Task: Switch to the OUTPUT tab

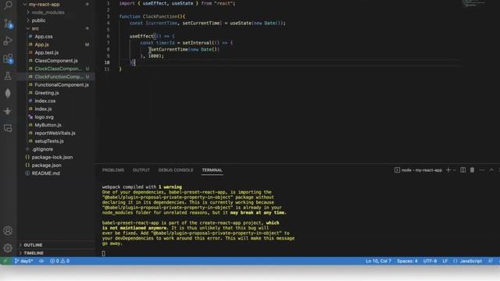Action: [141, 170]
